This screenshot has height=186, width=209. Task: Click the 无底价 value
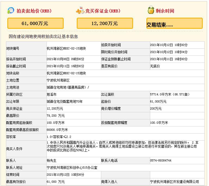(x=155, y=66)
